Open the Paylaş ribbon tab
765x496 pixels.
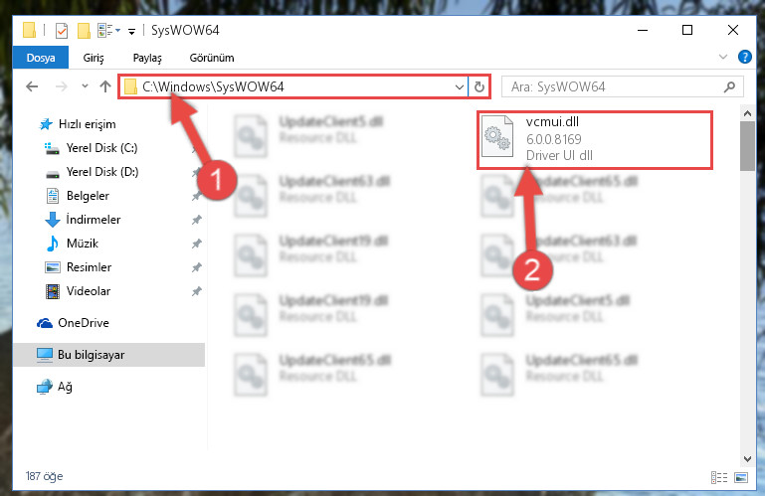pos(147,58)
